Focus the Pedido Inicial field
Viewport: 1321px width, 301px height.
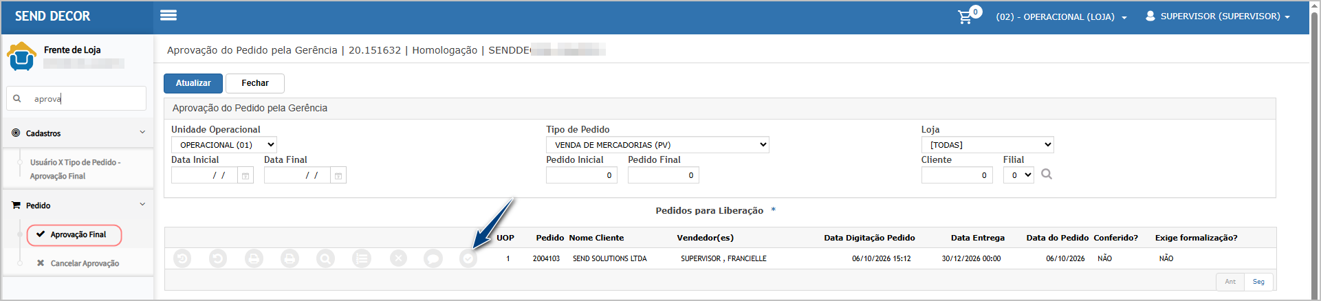(582, 175)
